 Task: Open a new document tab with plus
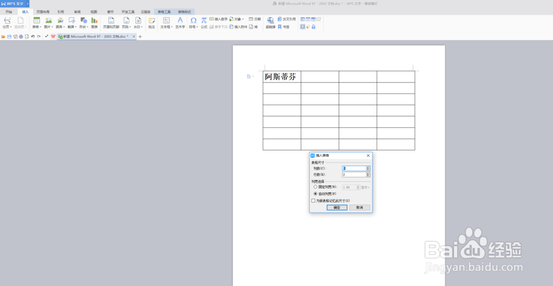140,37
